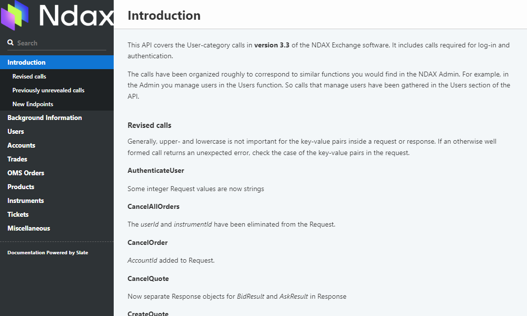
Task: Type in the Search field
Action: coord(59,43)
